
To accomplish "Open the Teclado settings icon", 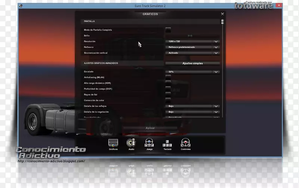I will click(167, 143).
